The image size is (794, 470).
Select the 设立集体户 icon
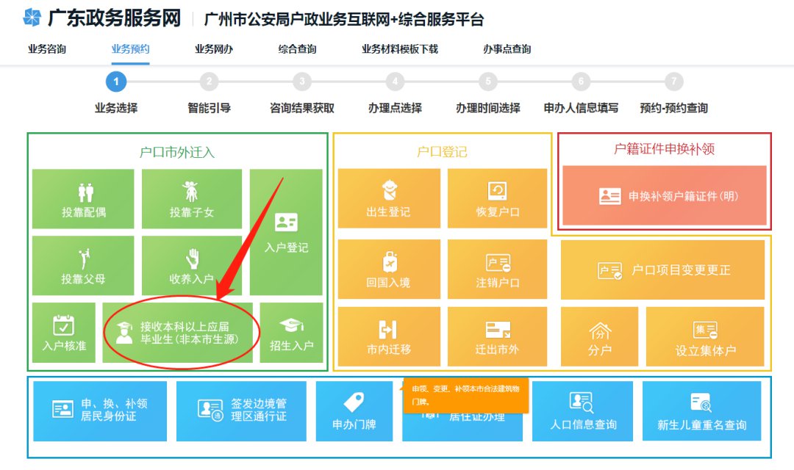pos(707,337)
